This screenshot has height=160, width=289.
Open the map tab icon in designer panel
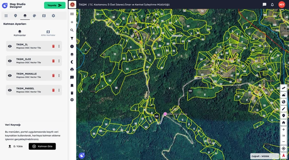44,16
